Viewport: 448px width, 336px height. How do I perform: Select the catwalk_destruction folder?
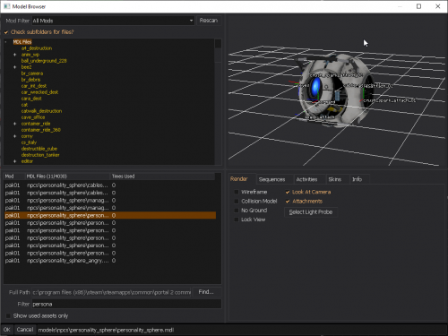pyautogui.click(x=41, y=111)
